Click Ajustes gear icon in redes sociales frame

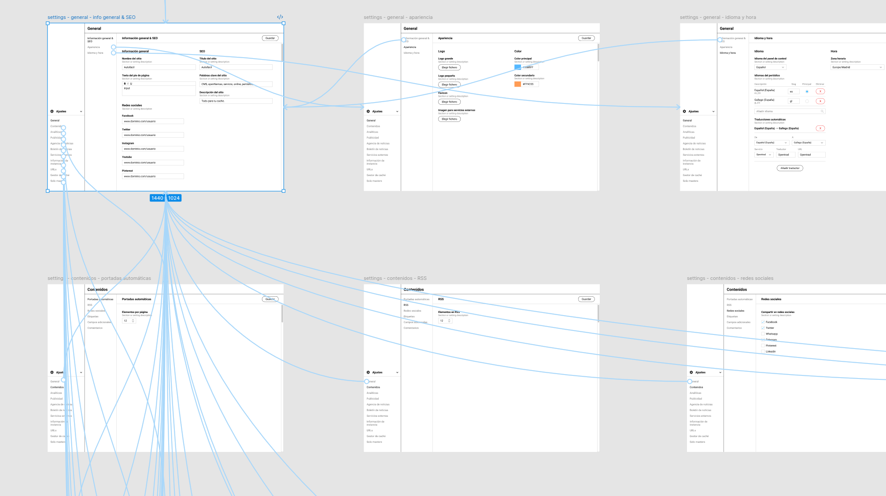coord(691,372)
